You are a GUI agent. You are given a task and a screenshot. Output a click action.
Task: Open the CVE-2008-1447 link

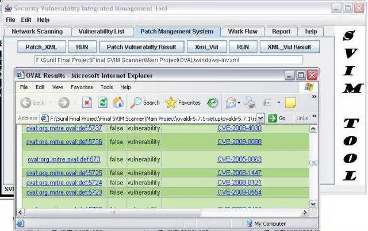239,173
